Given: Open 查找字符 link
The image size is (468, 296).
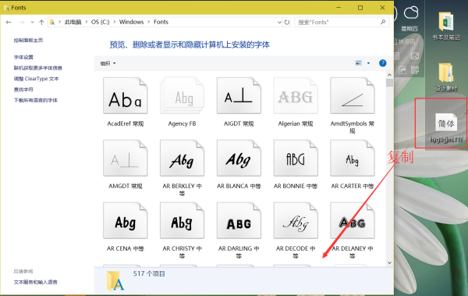Looking at the screenshot, I should (23, 89).
